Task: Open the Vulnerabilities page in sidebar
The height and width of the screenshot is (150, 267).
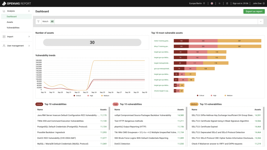Action: point(13,28)
